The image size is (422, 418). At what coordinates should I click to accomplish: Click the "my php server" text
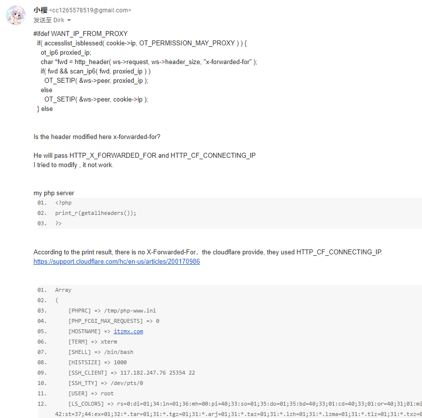pyautogui.click(x=54, y=193)
